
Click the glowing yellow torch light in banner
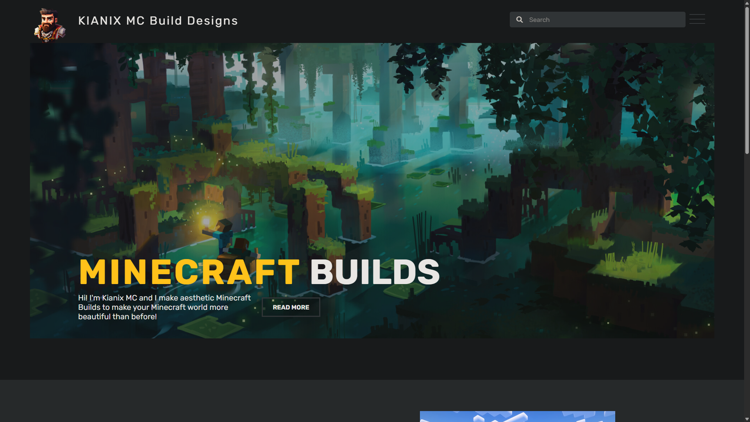click(206, 222)
